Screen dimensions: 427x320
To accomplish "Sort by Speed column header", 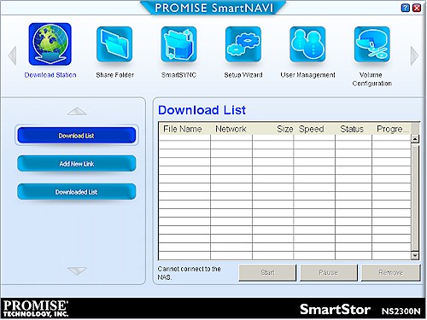I will coord(314,129).
